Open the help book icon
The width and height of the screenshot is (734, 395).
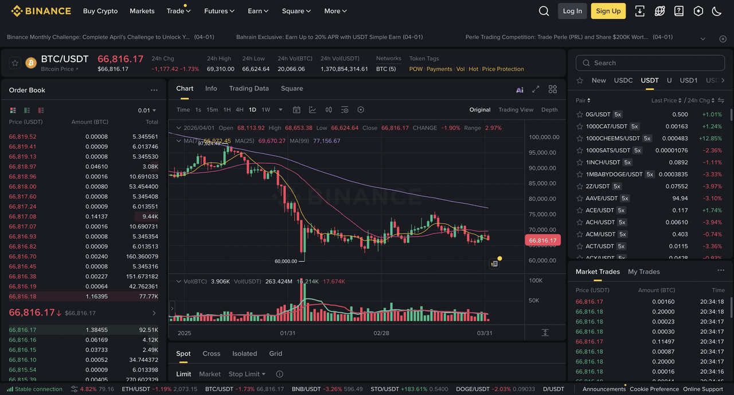(679, 11)
